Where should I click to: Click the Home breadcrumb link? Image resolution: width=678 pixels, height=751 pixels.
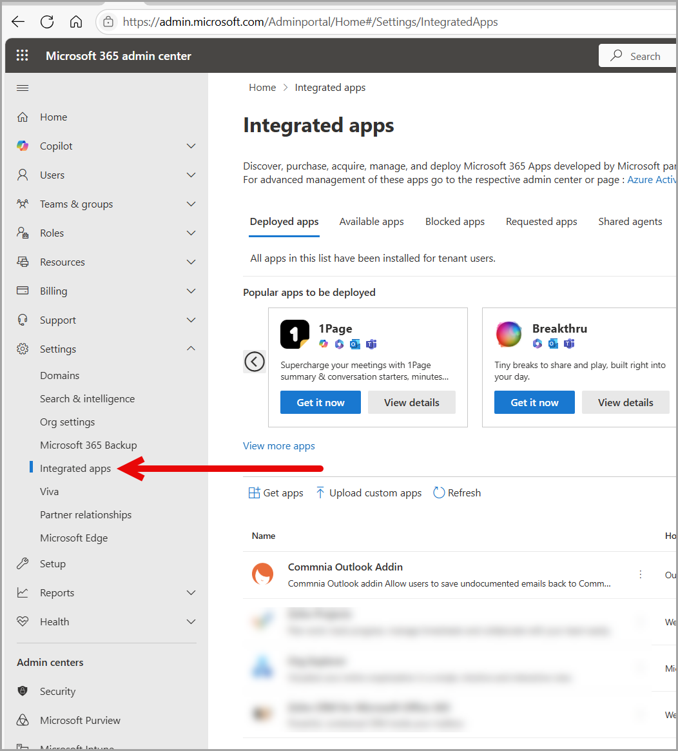[262, 88]
